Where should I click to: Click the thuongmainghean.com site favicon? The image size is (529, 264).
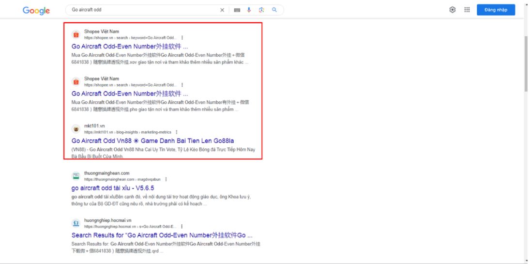tap(76, 176)
